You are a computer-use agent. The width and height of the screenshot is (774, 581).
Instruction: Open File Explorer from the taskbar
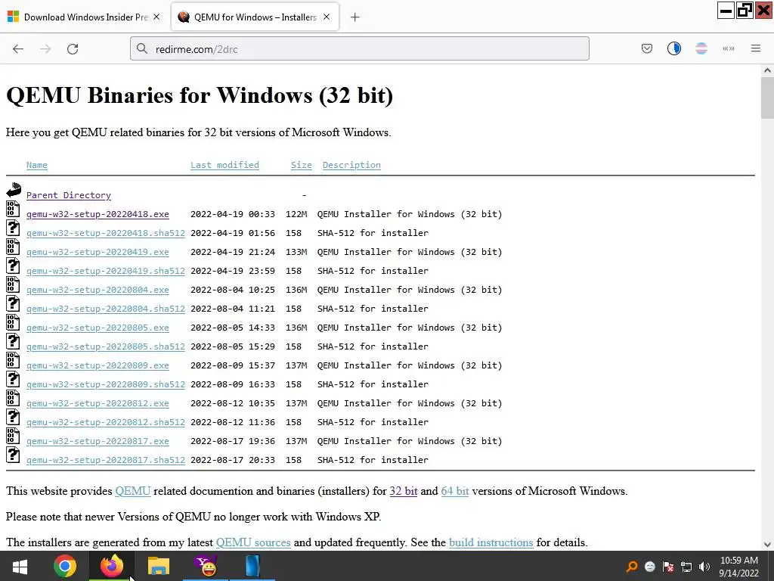pyautogui.click(x=158, y=566)
